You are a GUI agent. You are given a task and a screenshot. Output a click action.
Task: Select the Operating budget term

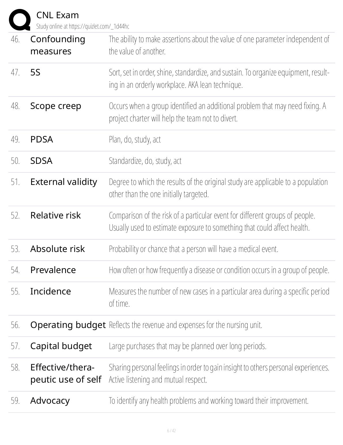coord(68,325)
